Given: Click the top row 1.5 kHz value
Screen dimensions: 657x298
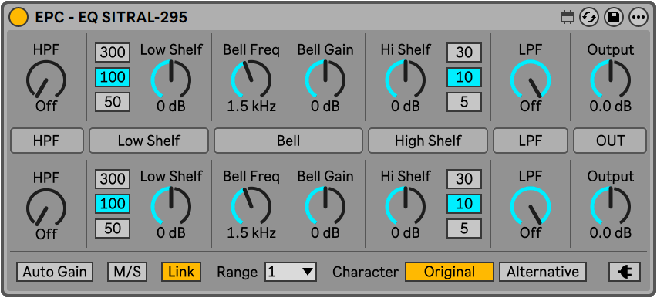Looking at the screenshot, I should point(251,107).
